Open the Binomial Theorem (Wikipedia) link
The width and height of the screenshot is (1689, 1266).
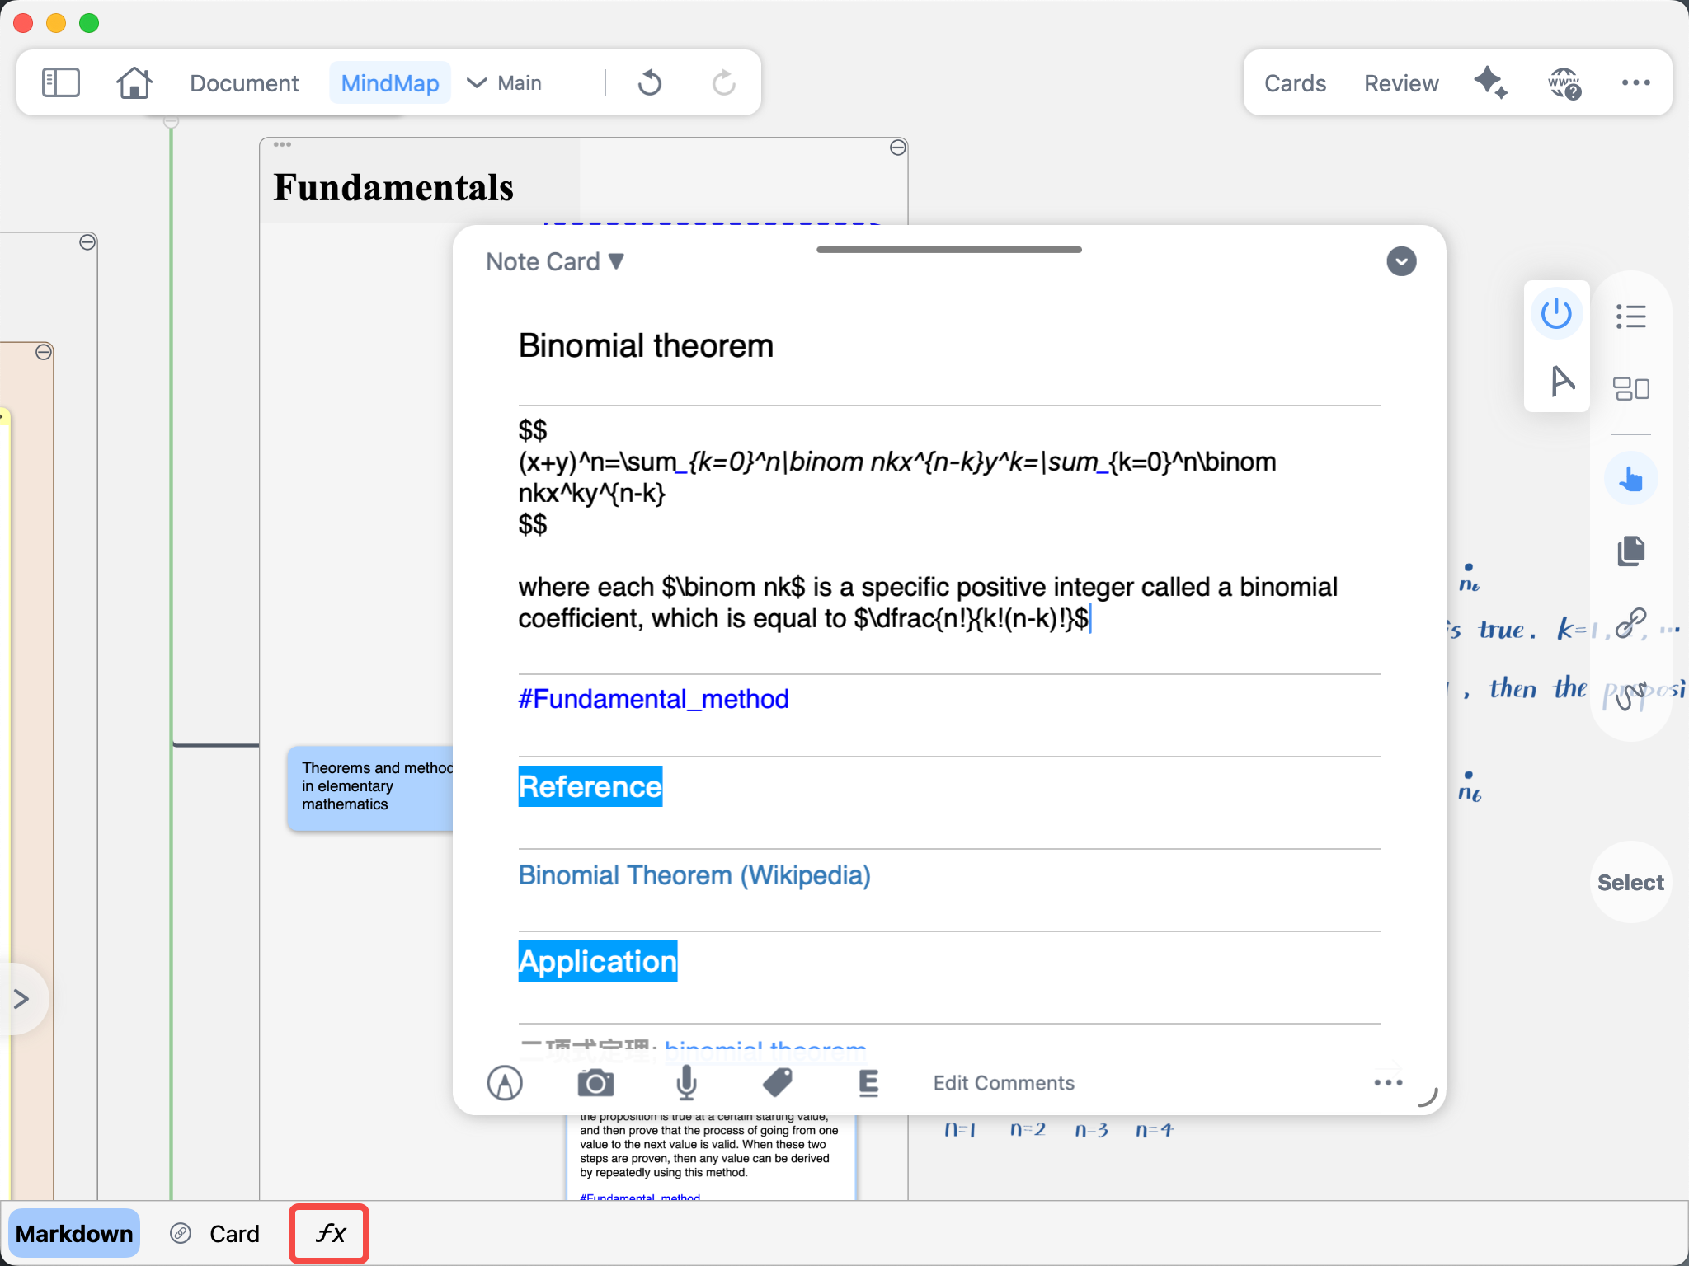tap(694, 875)
